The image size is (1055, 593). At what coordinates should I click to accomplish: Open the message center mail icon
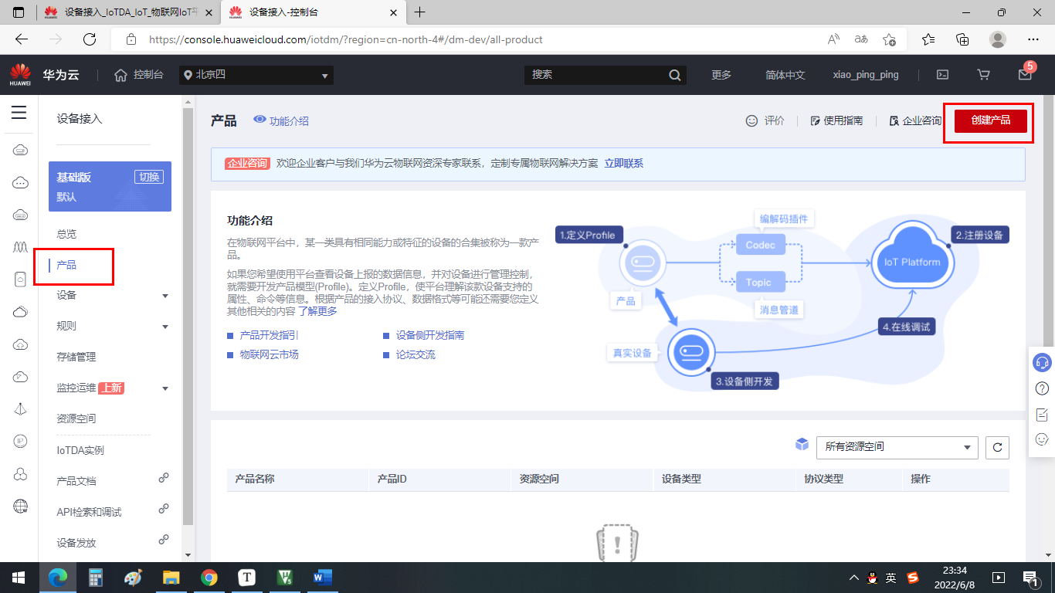pyautogui.click(x=1025, y=75)
